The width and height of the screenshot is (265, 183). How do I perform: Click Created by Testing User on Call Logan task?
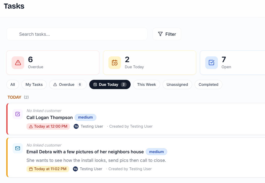[131, 126]
